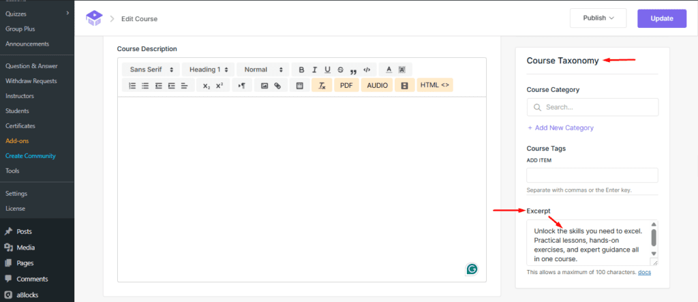The height and width of the screenshot is (302, 698).
Task: Insert an image via the image icon
Action: (x=264, y=86)
